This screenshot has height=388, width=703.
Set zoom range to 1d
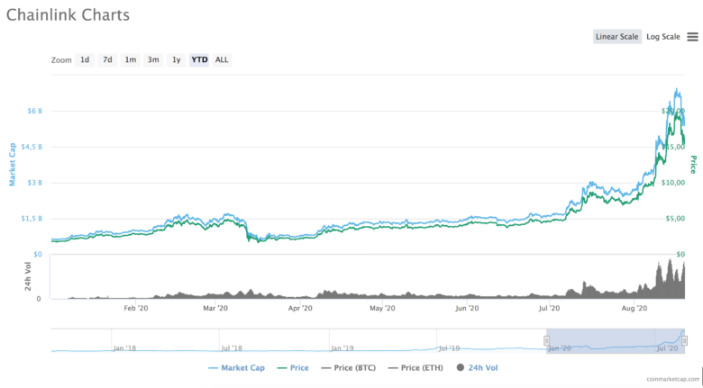[85, 59]
